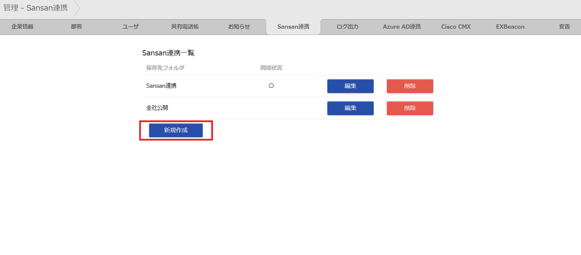Select the EXBeacon tab
The image size is (581, 255).
tap(510, 27)
